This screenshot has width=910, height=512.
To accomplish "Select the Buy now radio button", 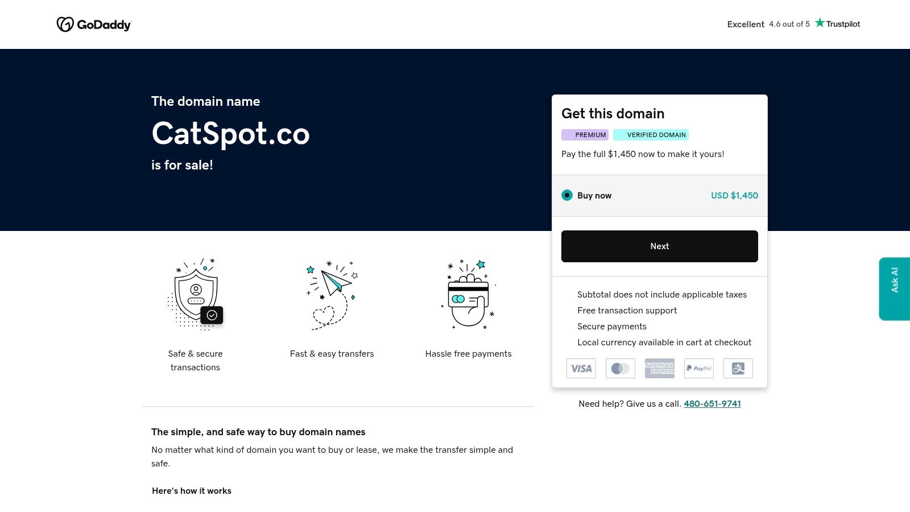I will coord(567,195).
